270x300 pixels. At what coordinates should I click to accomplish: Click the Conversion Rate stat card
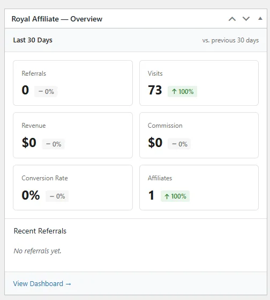pyautogui.click(x=73, y=187)
